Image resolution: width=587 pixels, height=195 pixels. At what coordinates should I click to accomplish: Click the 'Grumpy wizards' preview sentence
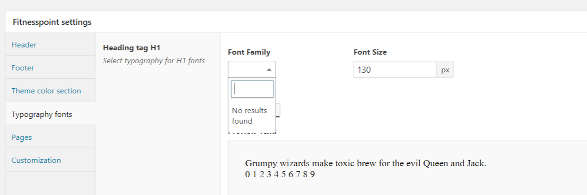pos(366,163)
